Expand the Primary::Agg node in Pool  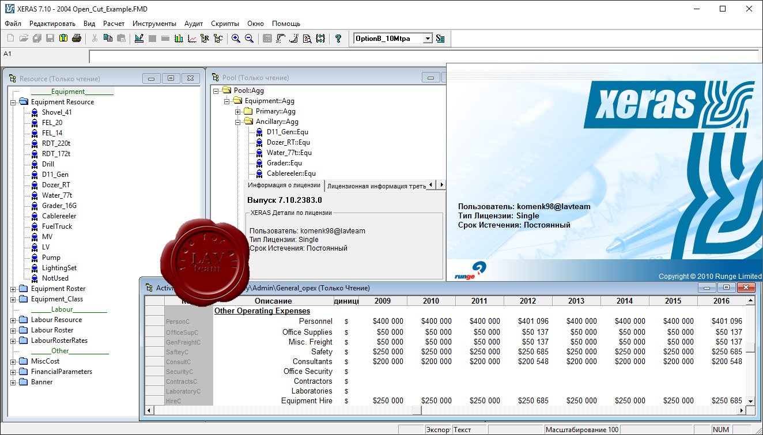(x=238, y=111)
